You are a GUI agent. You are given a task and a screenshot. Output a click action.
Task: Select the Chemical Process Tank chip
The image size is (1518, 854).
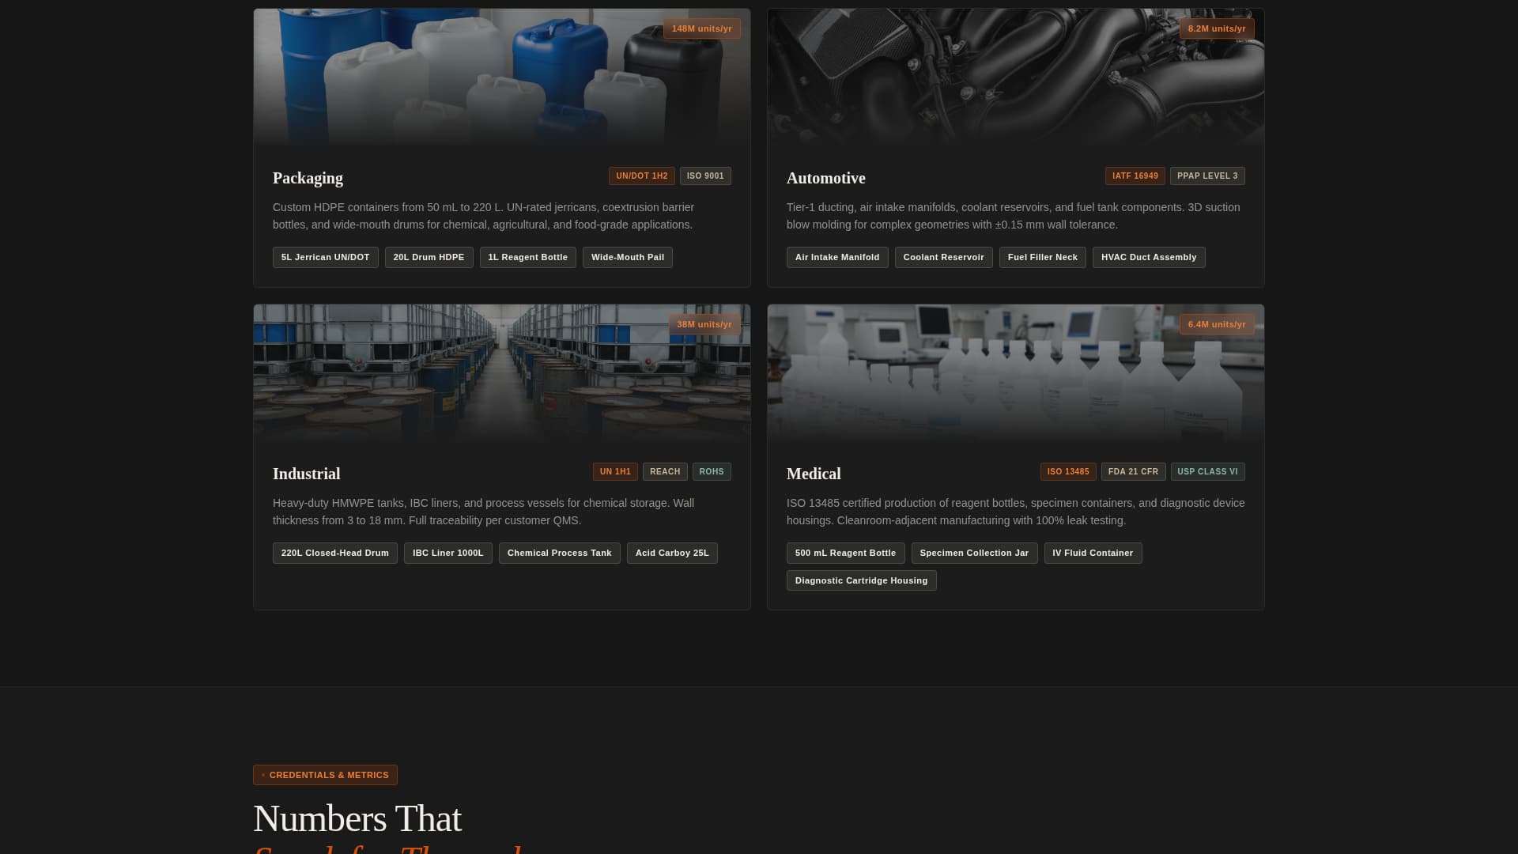coord(559,553)
